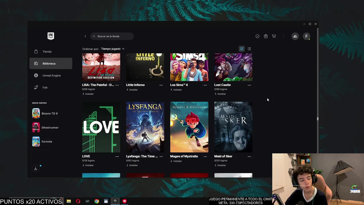Install Little Inferno
This screenshot has height=205, width=364.
pyautogui.click(x=132, y=90)
